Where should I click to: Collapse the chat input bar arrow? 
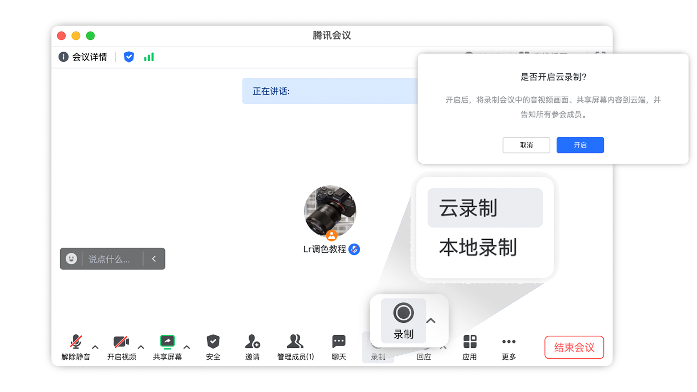click(154, 259)
